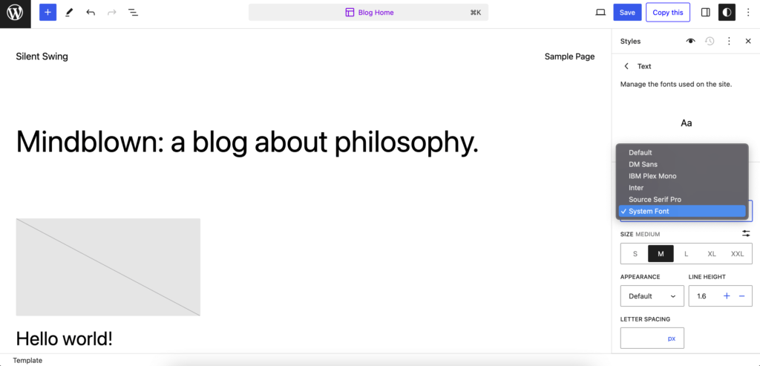Screen dimensions: 760x366
Task: Open the Document Overview list view
Action: (133, 13)
